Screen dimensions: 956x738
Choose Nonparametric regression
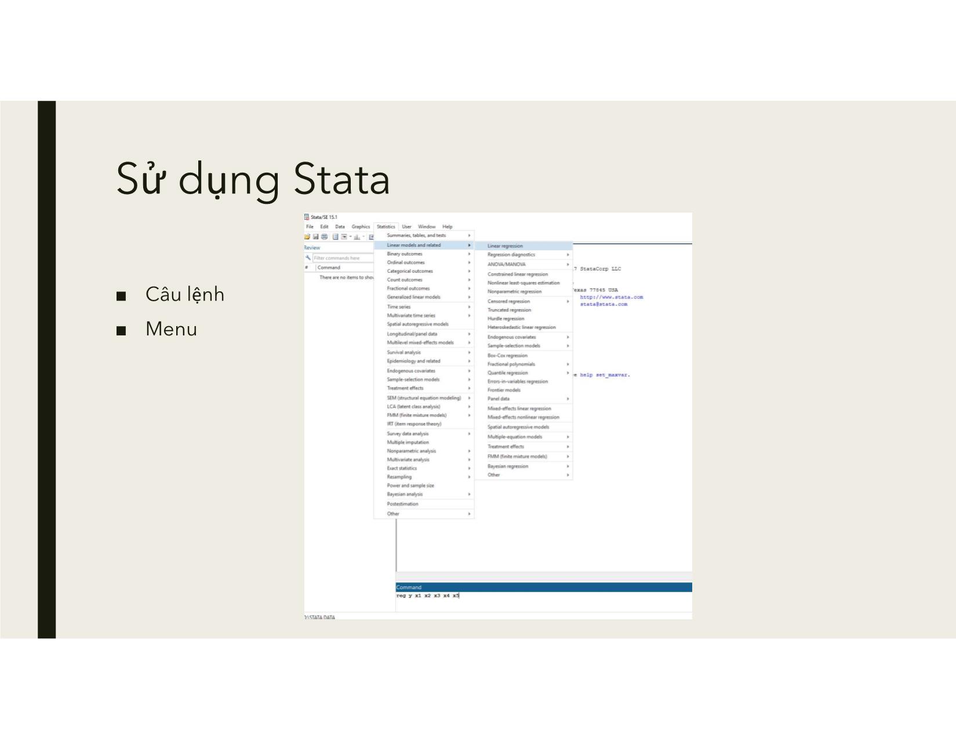(524, 292)
